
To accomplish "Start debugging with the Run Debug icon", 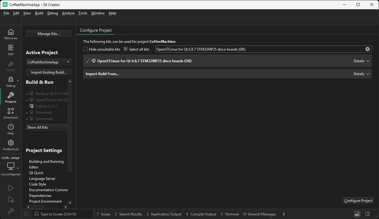I will pyautogui.click(x=11, y=199).
